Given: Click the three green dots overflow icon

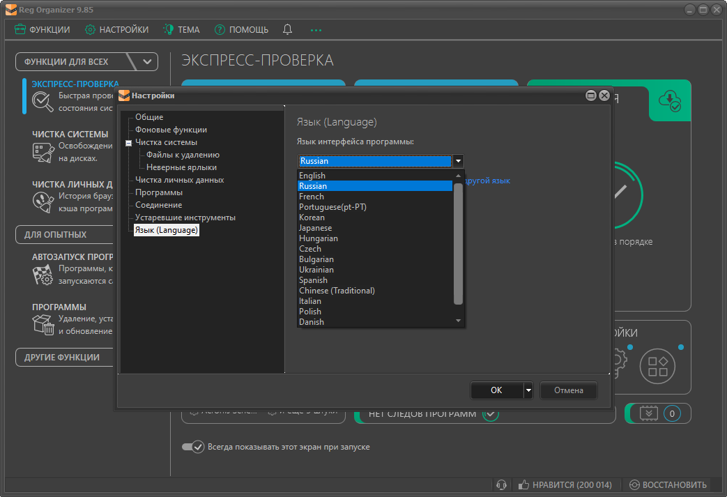Looking at the screenshot, I should (x=316, y=30).
